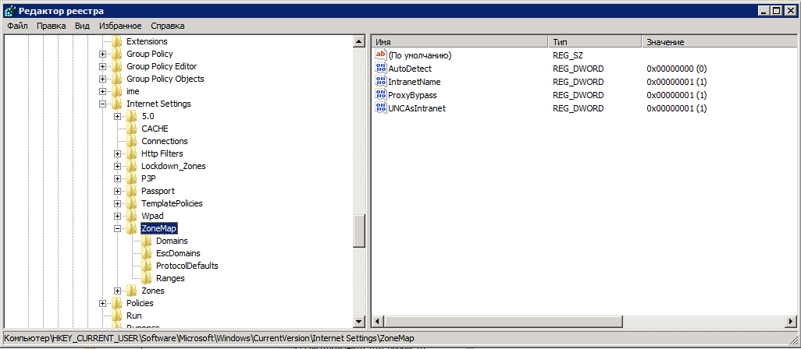
Task: Click the Passport folder icon
Action: click(132, 191)
